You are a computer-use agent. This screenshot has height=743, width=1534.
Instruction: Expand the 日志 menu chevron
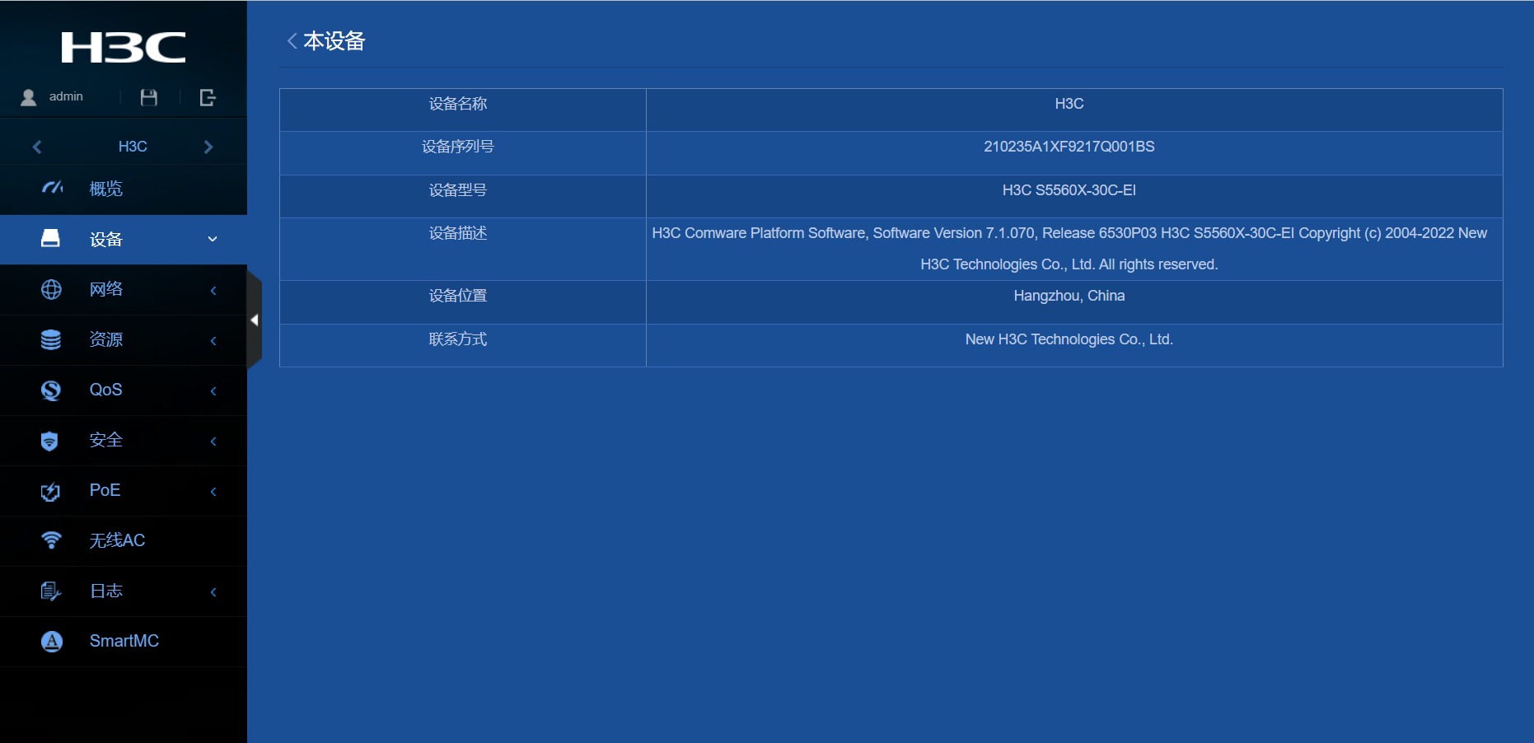click(213, 591)
